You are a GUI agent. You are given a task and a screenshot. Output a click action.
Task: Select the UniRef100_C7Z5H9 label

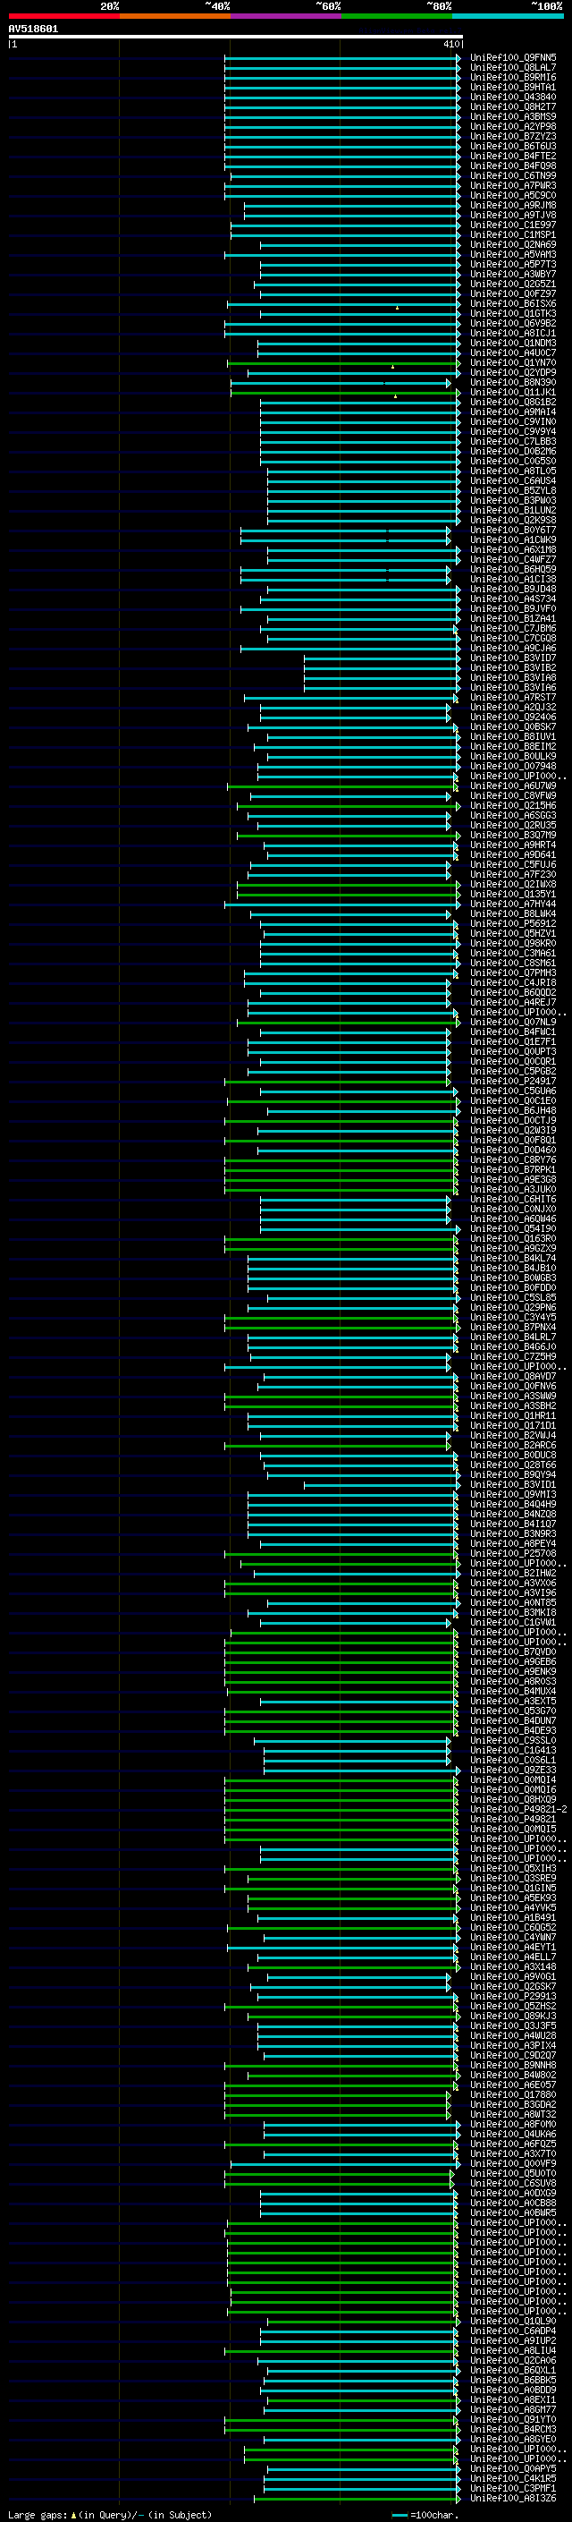pyautogui.click(x=513, y=1357)
